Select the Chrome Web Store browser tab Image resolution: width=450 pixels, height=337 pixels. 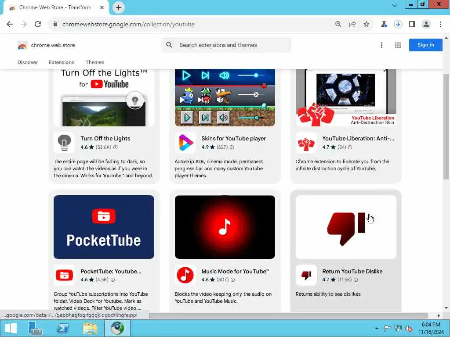(56, 7)
